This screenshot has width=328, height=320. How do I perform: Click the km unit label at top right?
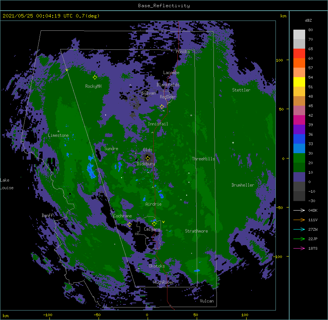click(283, 16)
